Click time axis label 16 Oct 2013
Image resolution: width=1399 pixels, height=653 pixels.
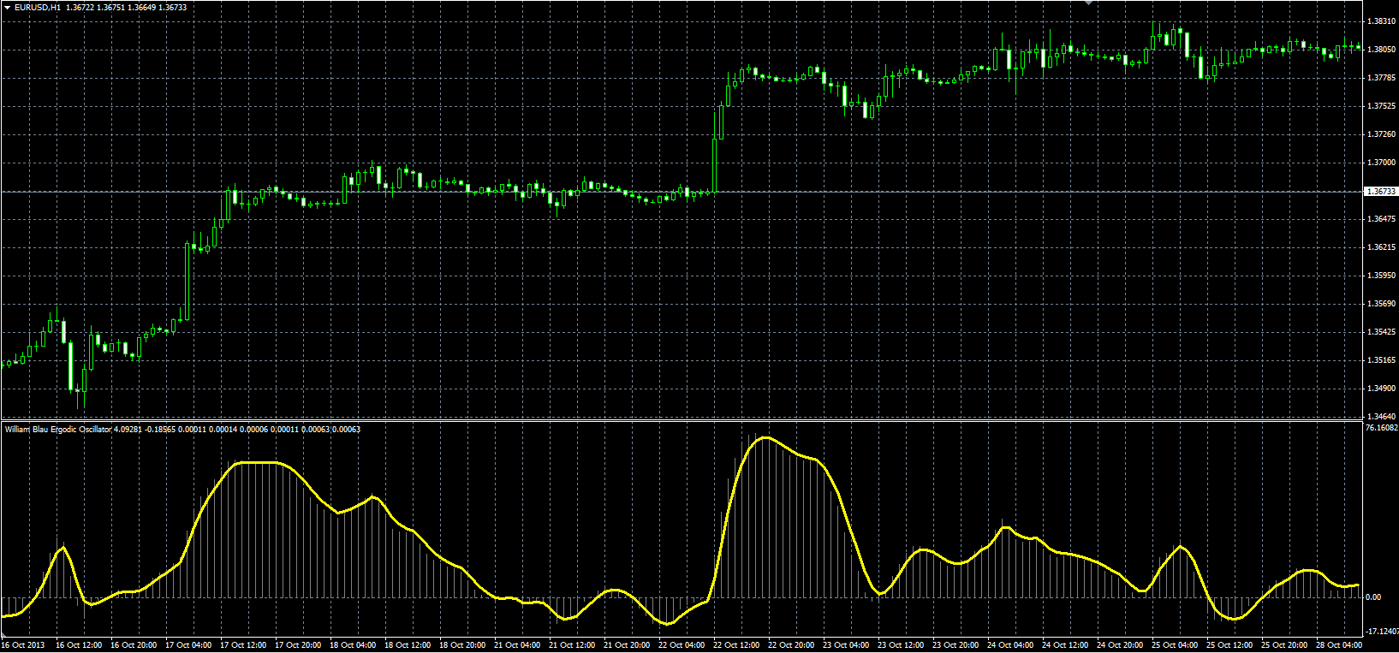coord(23,645)
